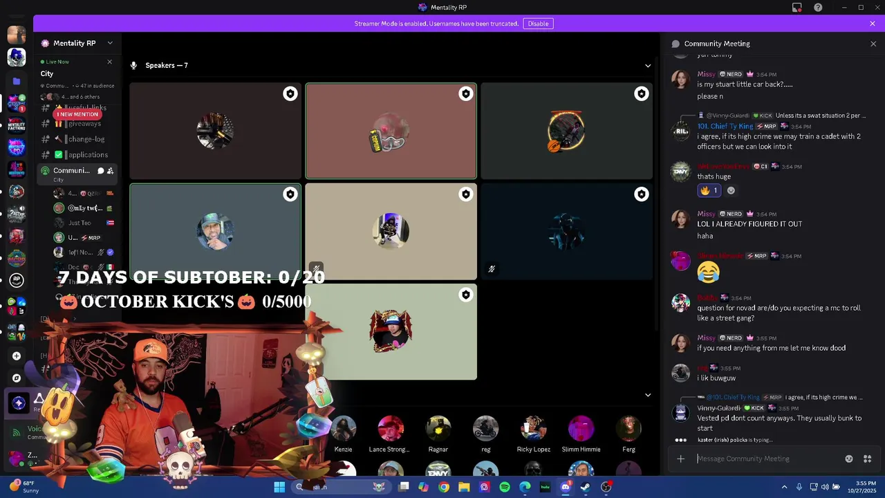This screenshot has width=885, height=498.
Task: Open chat icon on Community stage channel
Action: 100,171
